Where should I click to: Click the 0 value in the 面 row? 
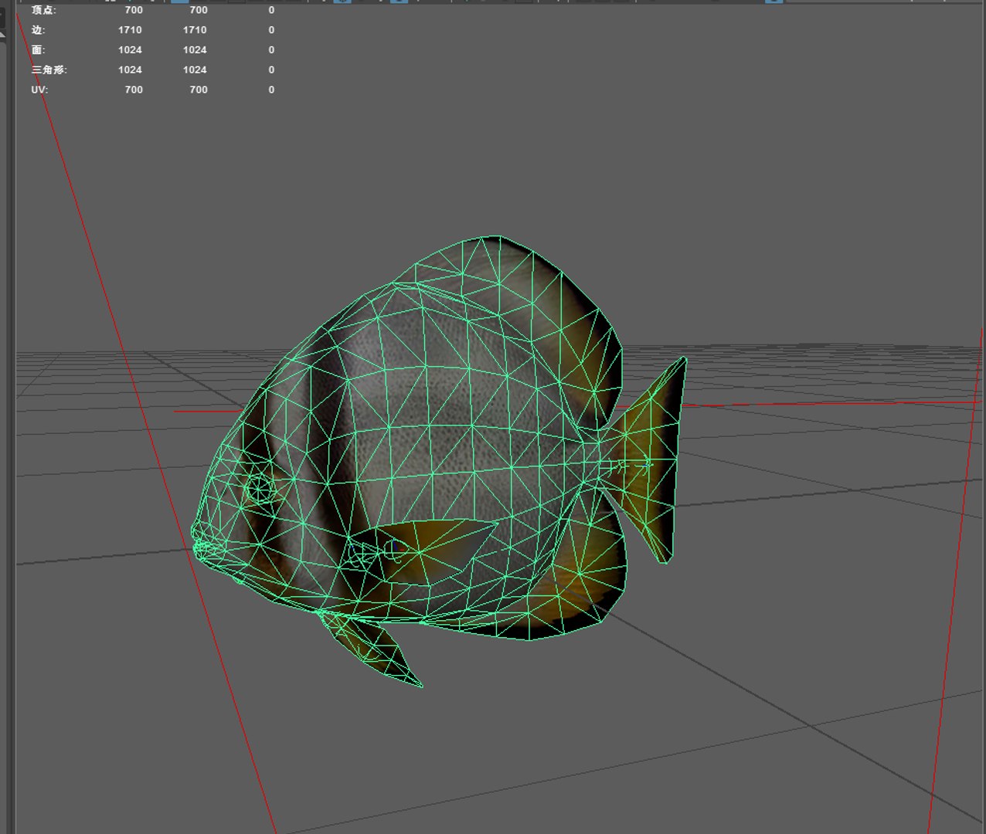(271, 50)
